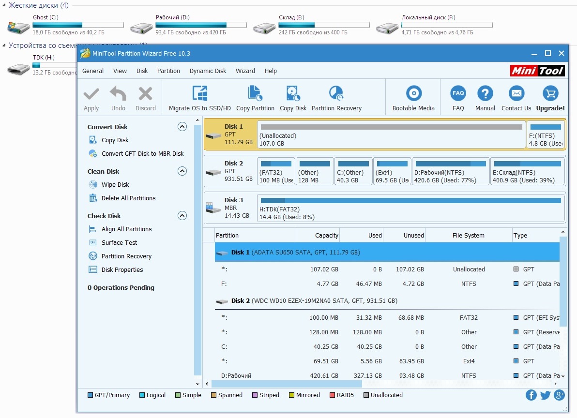Viewport: 577px width, 418px height.
Task: Select the Unallocated 107.0 GB block
Action: pyautogui.click(x=392, y=134)
